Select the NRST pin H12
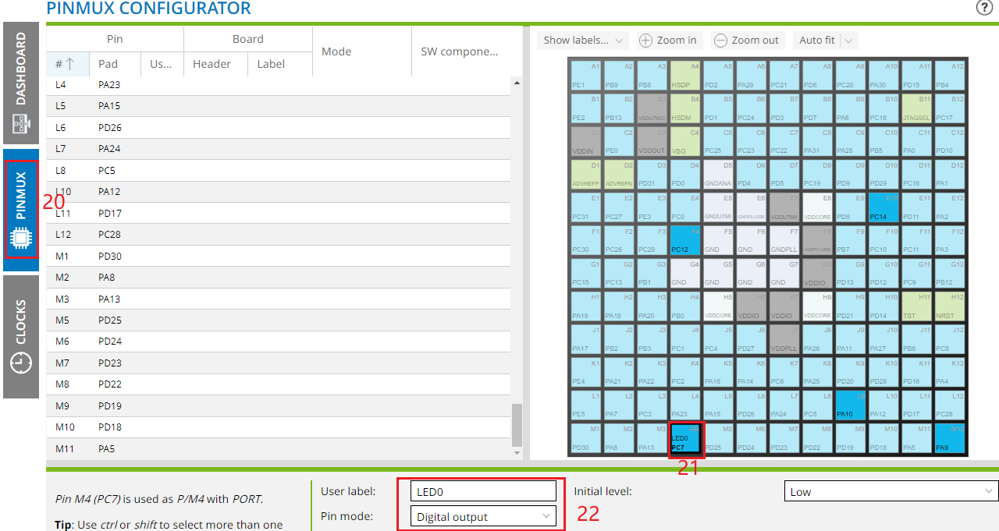 tap(949, 307)
